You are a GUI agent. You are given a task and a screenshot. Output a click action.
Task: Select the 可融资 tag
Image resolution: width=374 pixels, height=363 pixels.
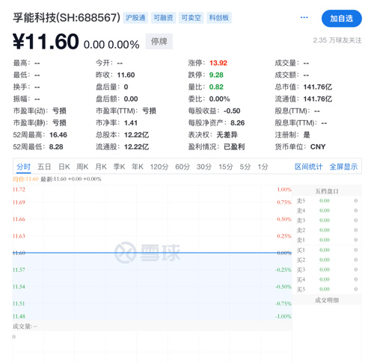coord(163,18)
